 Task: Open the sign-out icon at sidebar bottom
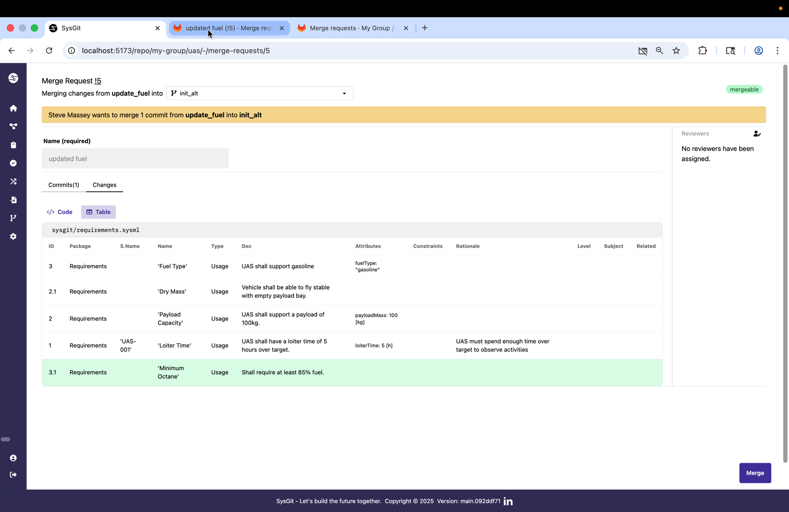click(x=13, y=475)
